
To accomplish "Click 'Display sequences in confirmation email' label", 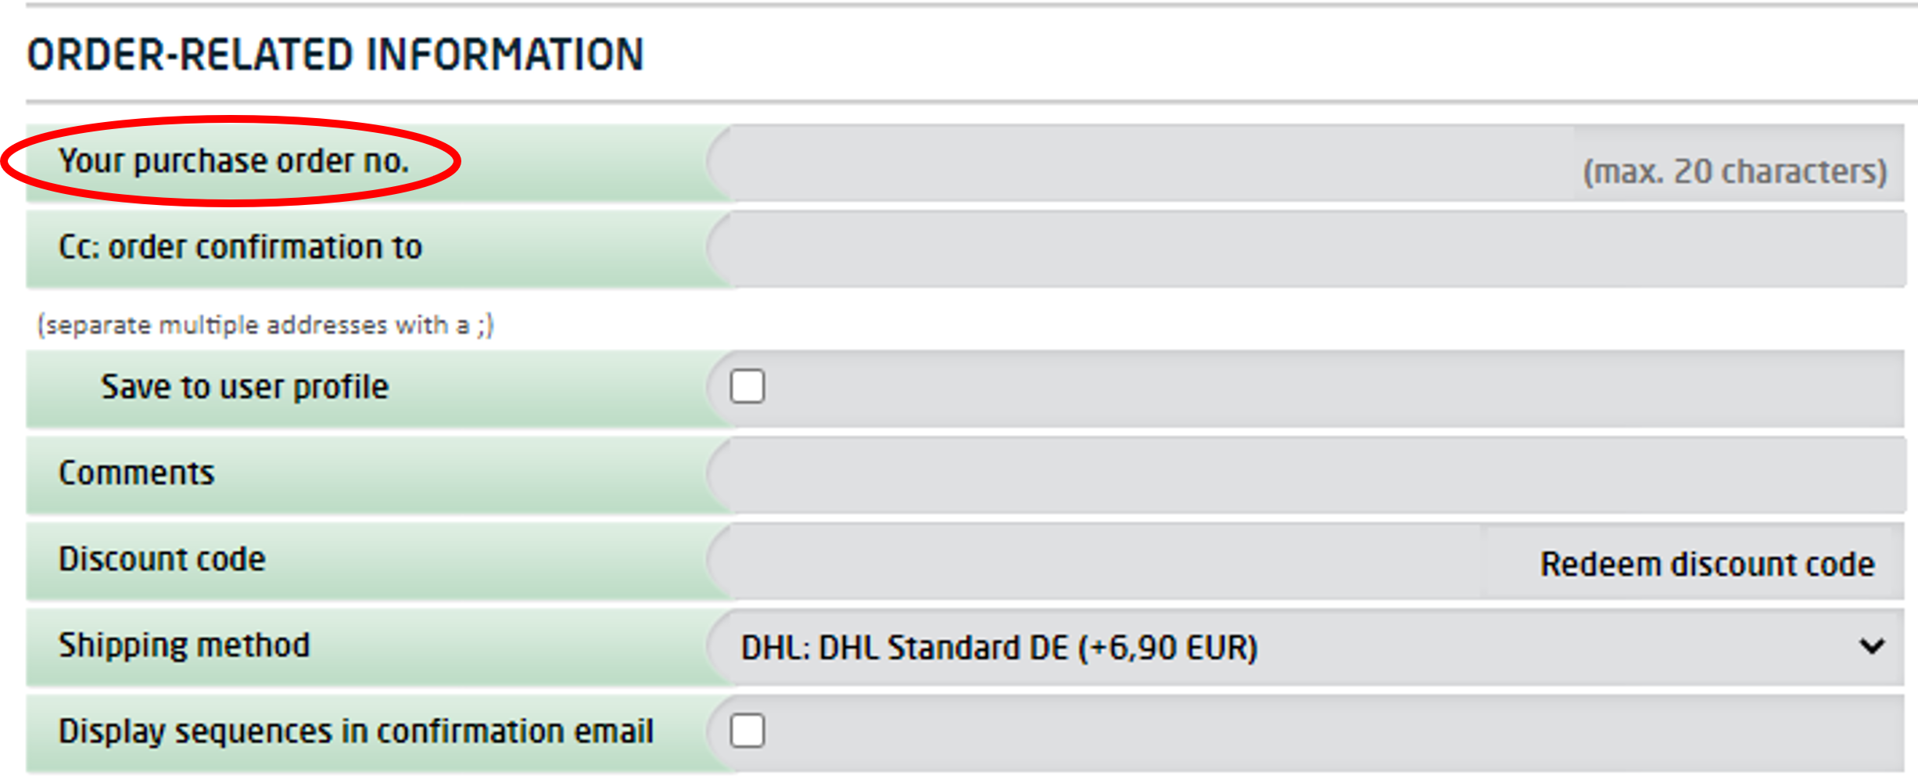I will 356,731.
